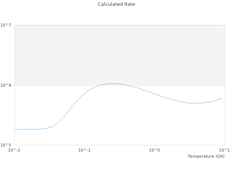Click the 10^-2 x-axis tick label
The image size is (232, 174).
click(x=14, y=150)
